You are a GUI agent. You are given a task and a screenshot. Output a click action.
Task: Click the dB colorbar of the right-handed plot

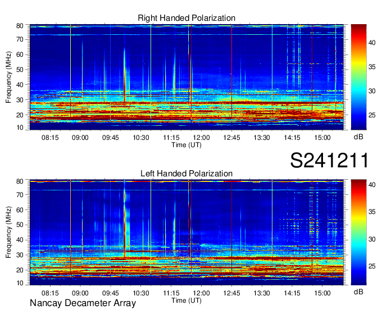pos(358,77)
